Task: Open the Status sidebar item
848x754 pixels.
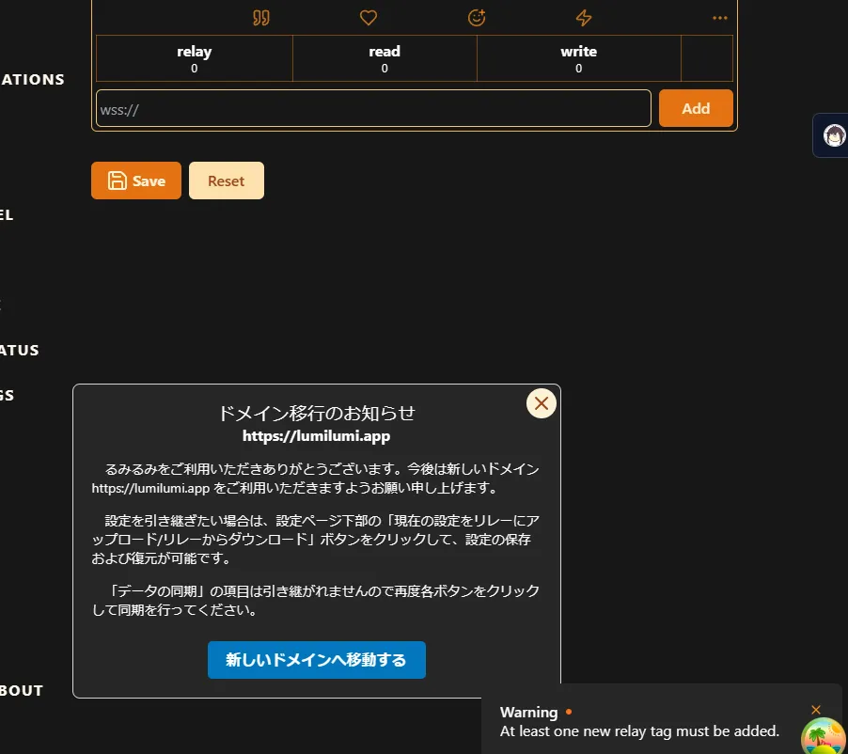Action: (20, 350)
